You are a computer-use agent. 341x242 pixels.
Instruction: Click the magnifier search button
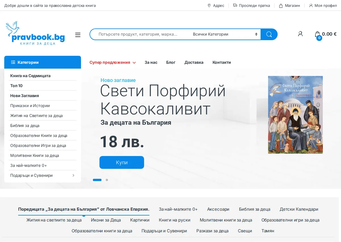269,34
